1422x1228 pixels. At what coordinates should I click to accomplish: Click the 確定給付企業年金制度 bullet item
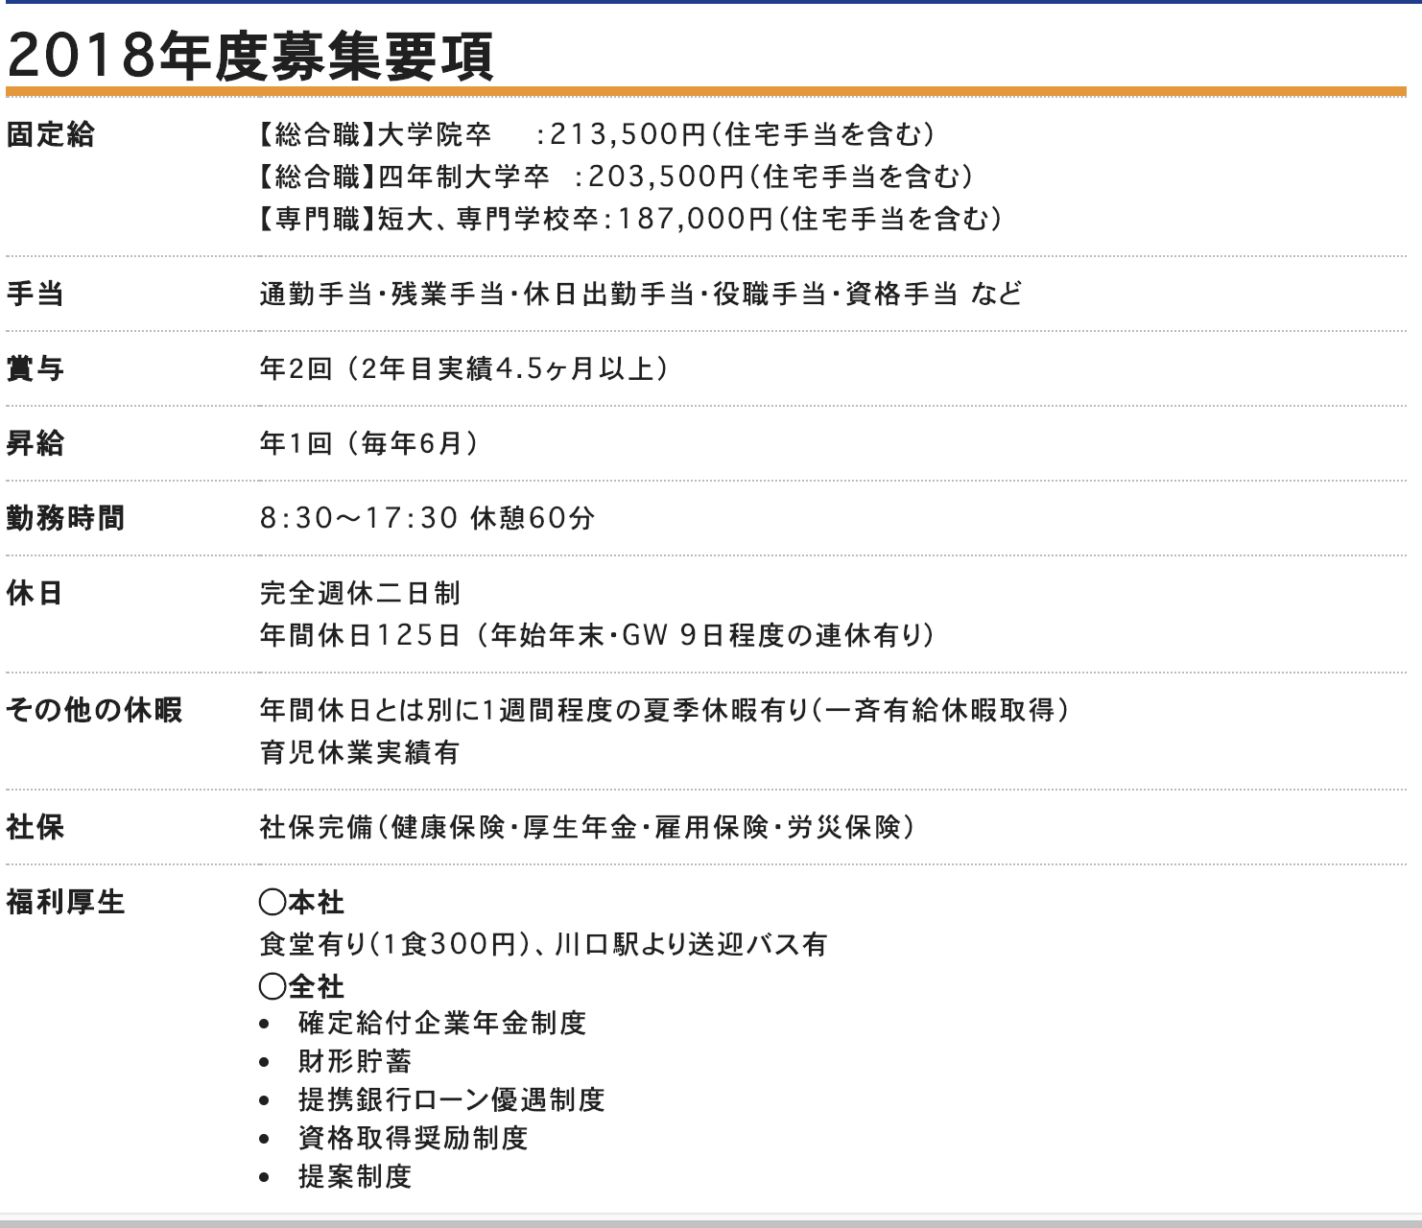pyautogui.click(x=441, y=1024)
